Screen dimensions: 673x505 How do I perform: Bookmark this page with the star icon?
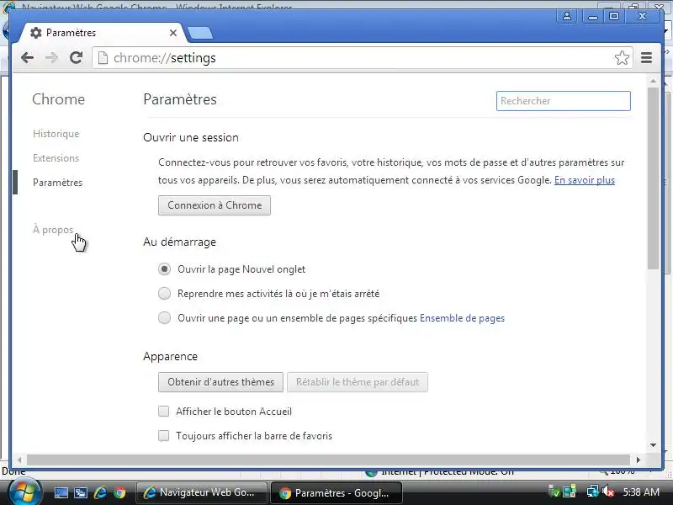pyautogui.click(x=622, y=57)
